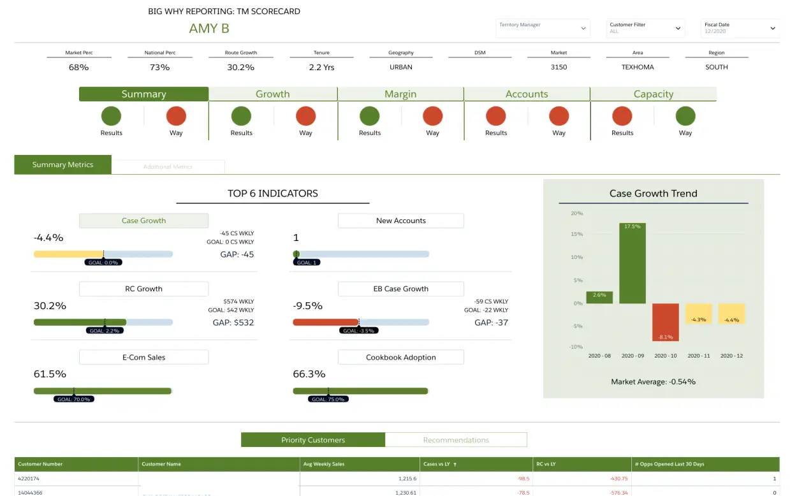This screenshot has width=790, height=496.
Task: Open the Territory Manager dropdown
Action: [543, 28]
